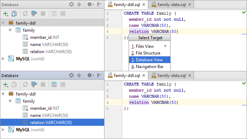The image size is (247, 139).
Task: Click the crosshair scroll-from-editor icon in the top Database header
Action: tap(71, 4)
